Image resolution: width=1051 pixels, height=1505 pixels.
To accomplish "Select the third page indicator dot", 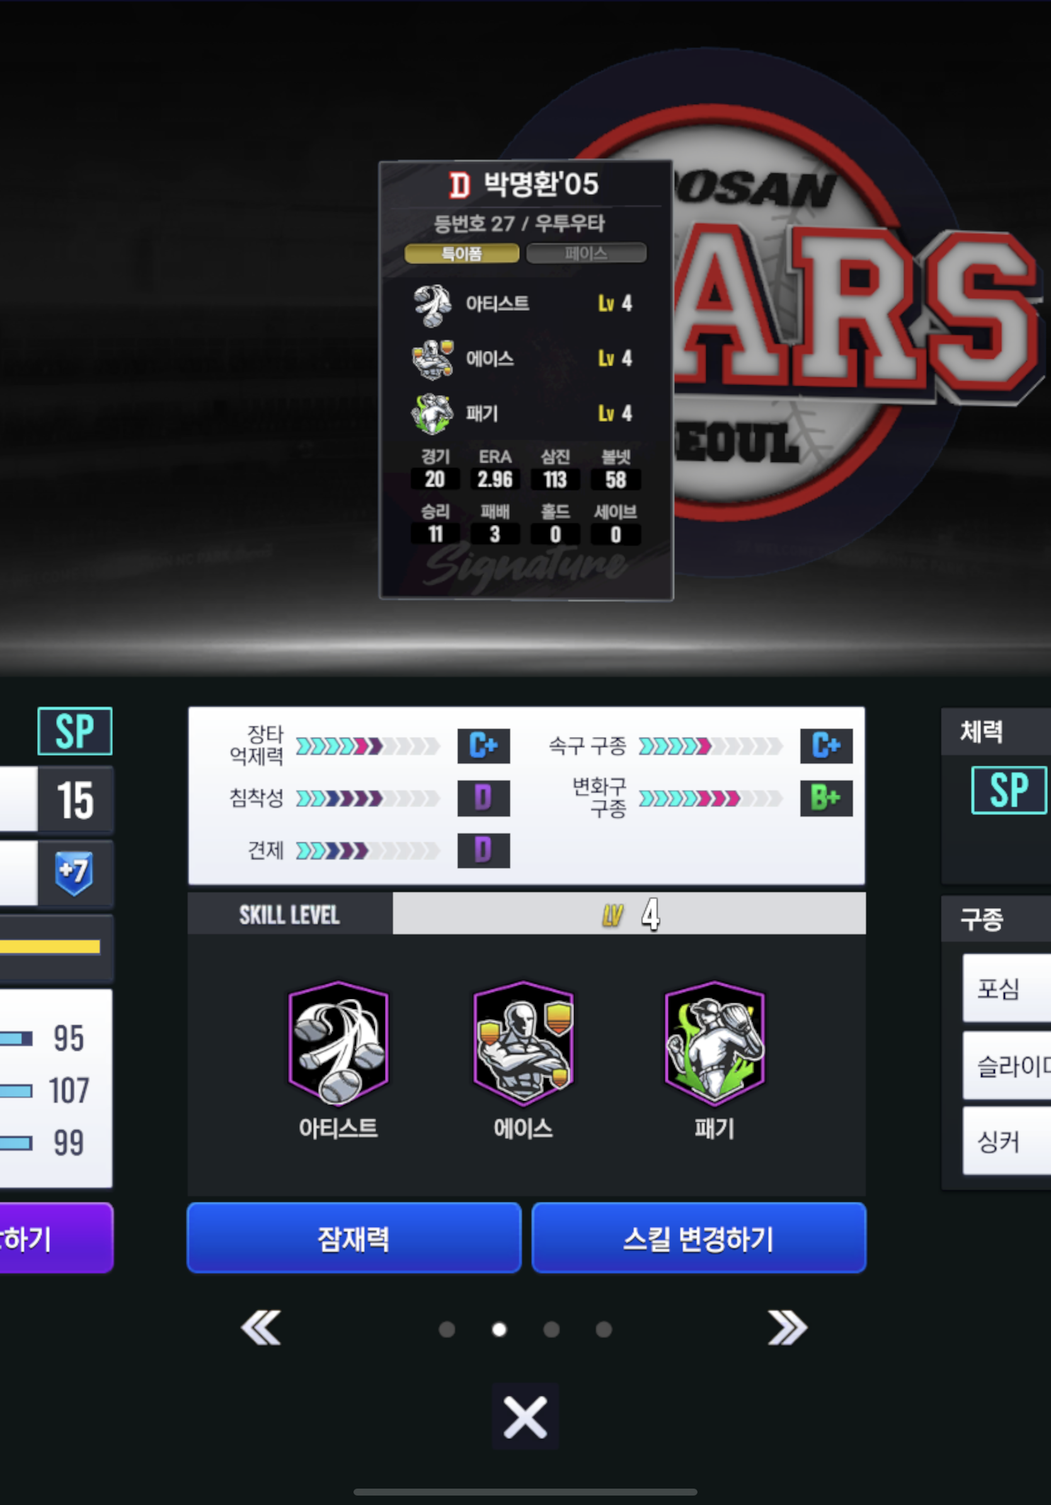I will coord(552,1329).
